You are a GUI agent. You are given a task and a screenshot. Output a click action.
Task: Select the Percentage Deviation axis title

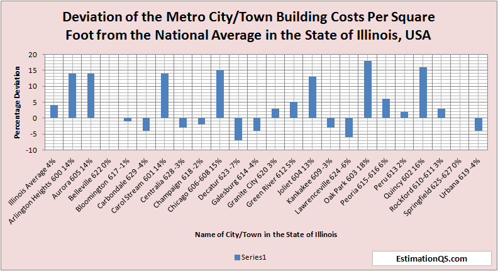point(17,102)
